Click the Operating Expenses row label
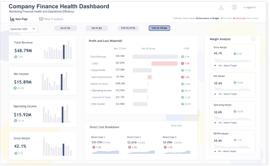This screenshot has width=270, height=166. tap(101, 77)
